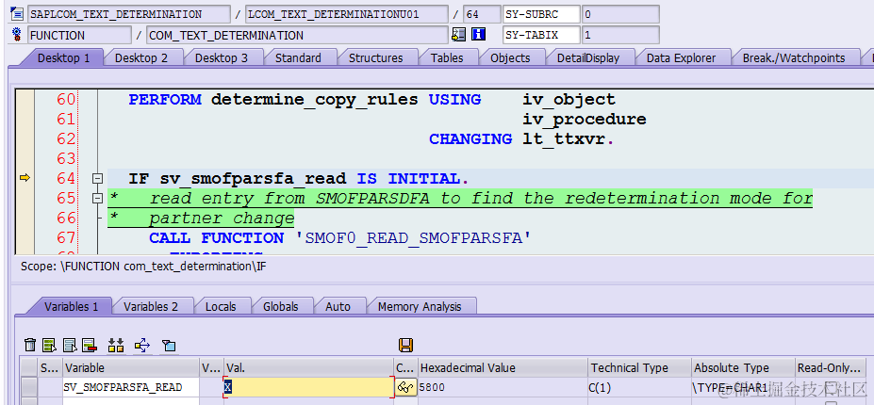Click the filter funnel layout icon
Image resolution: width=874 pixels, height=405 pixels.
point(169,346)
